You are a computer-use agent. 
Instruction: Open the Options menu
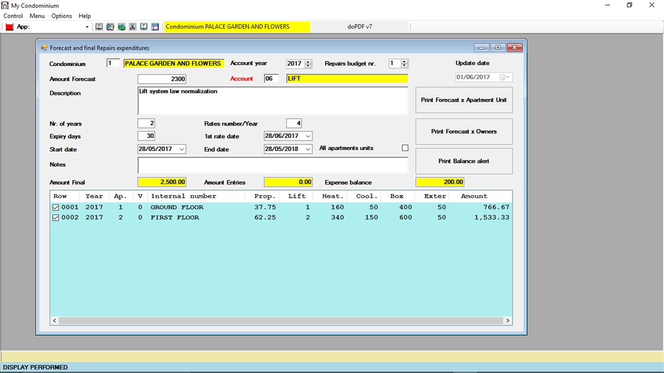[x=62, y=16]
